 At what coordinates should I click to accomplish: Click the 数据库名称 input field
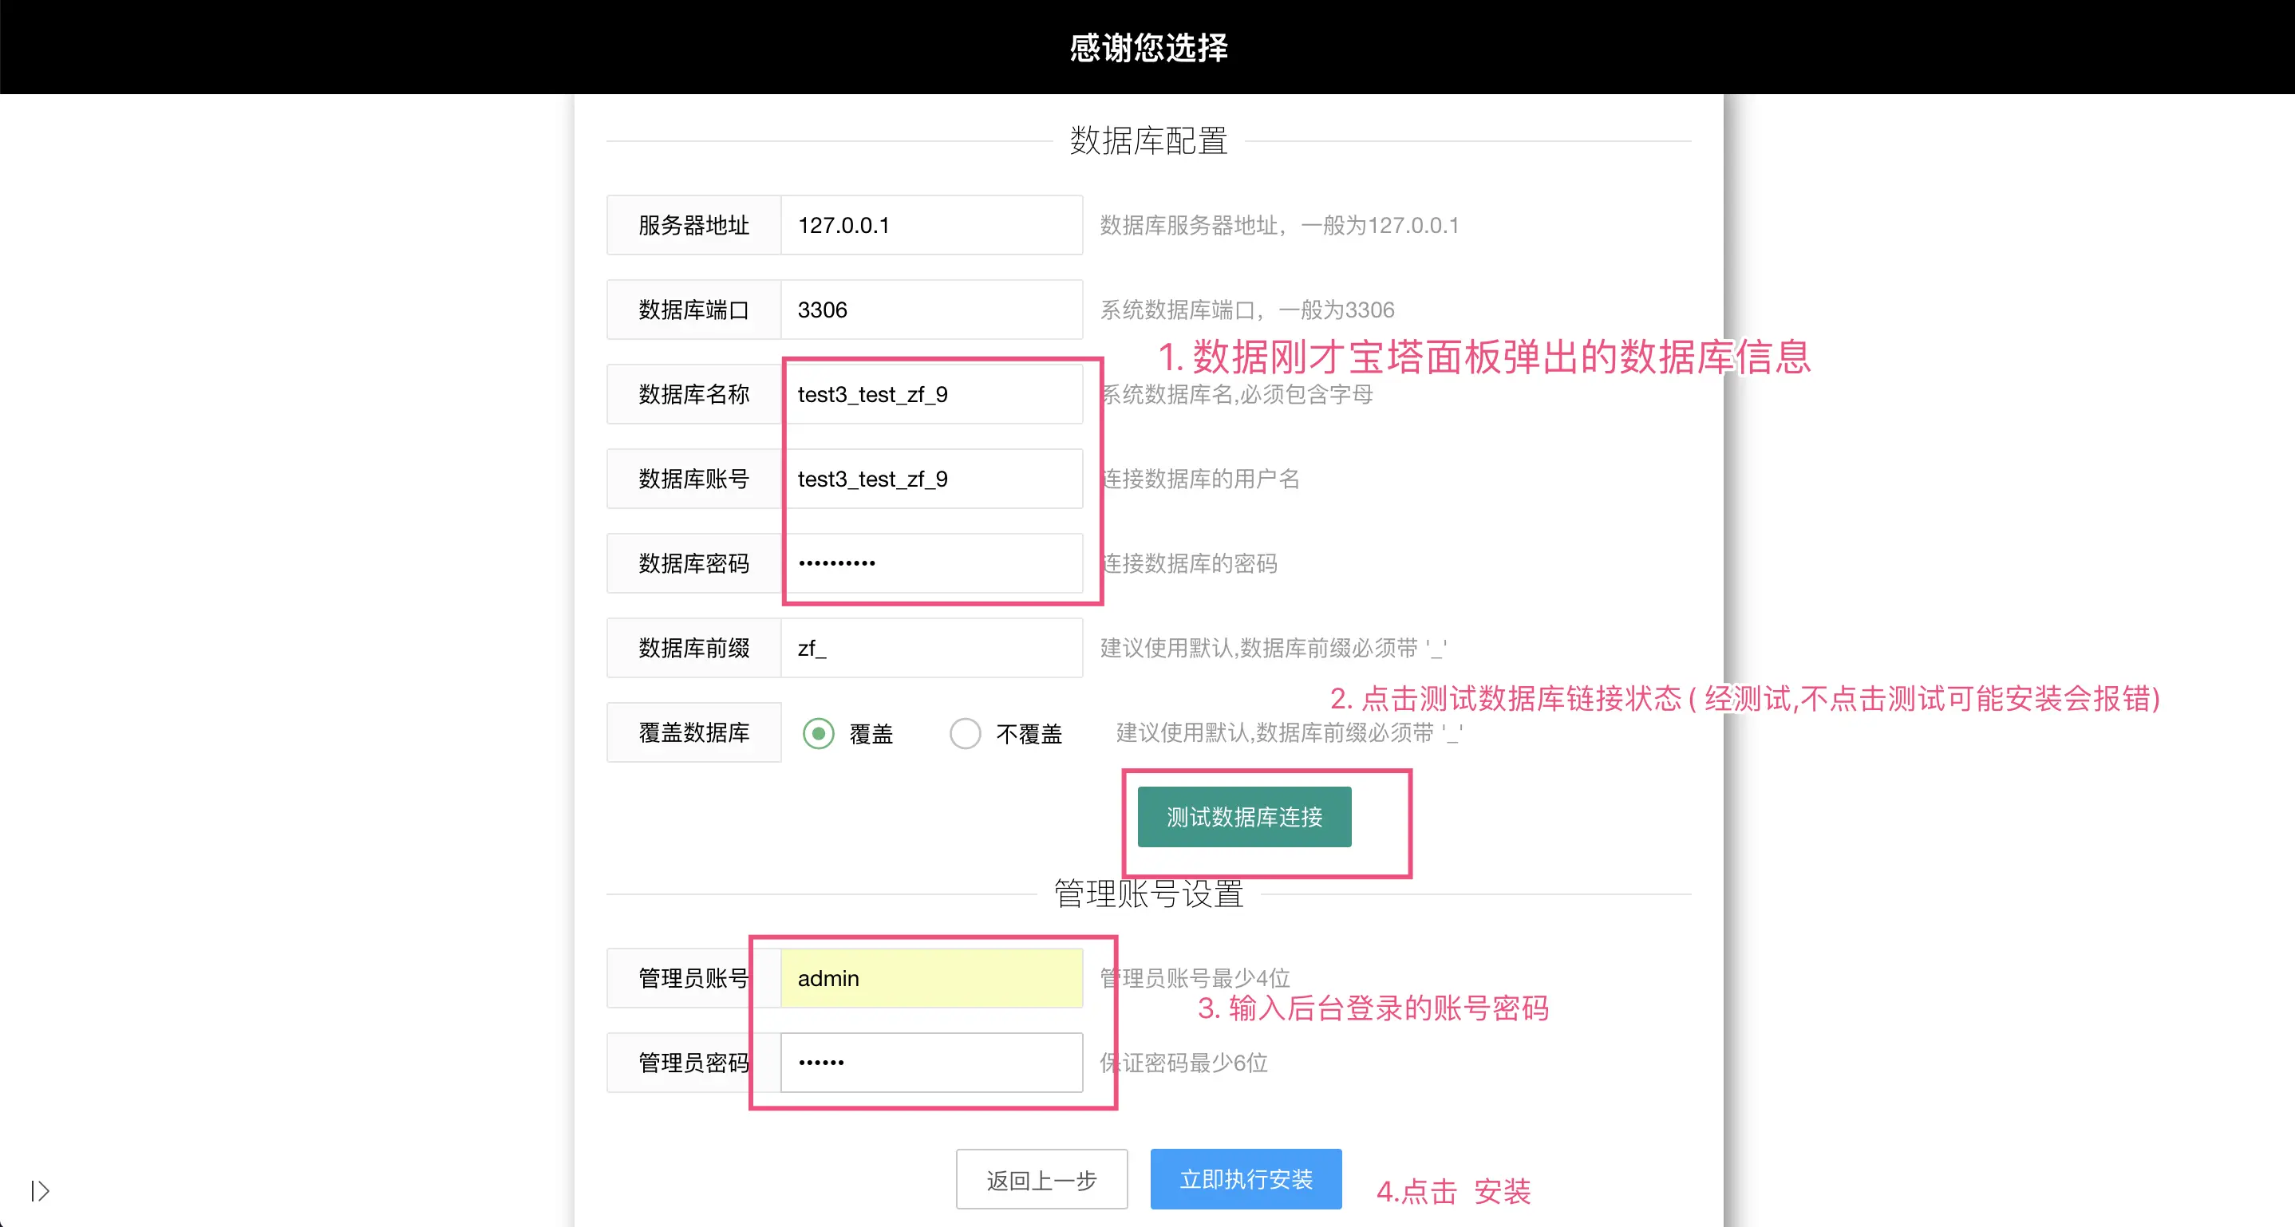click(x=931, y=394)
